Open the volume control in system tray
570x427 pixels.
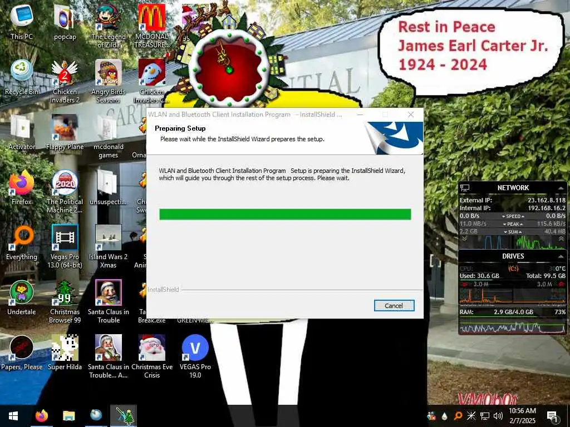(498, 416)
